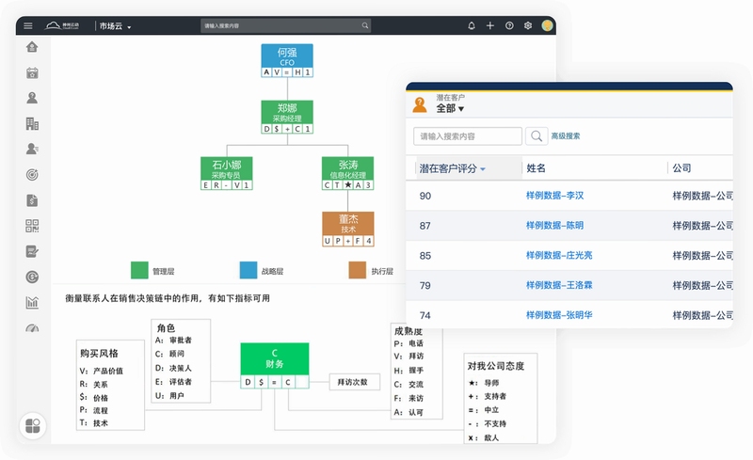Click score 74 cell
The image size is (753, 460).
tap(425, 315)
